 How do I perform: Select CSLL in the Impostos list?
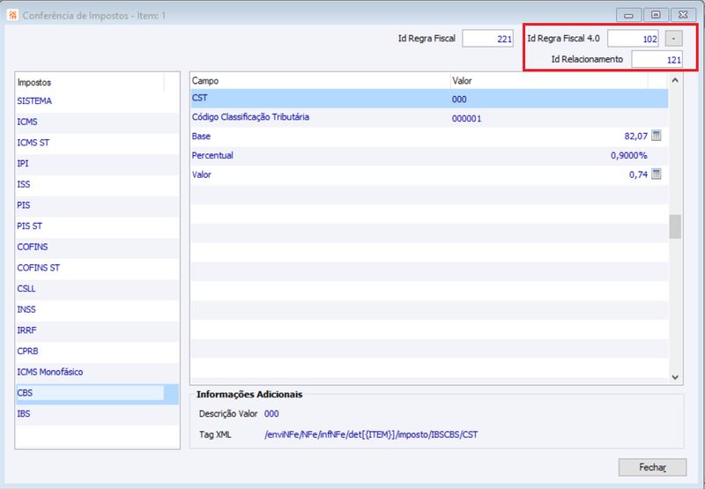(97, 288)
